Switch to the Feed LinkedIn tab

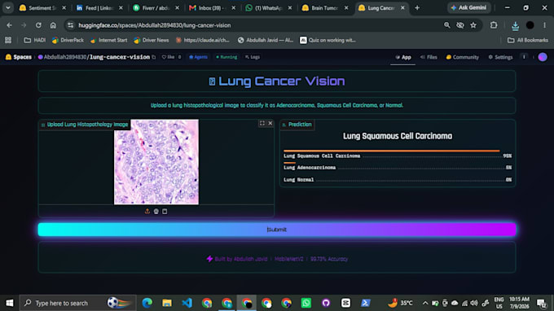point(95,8)
